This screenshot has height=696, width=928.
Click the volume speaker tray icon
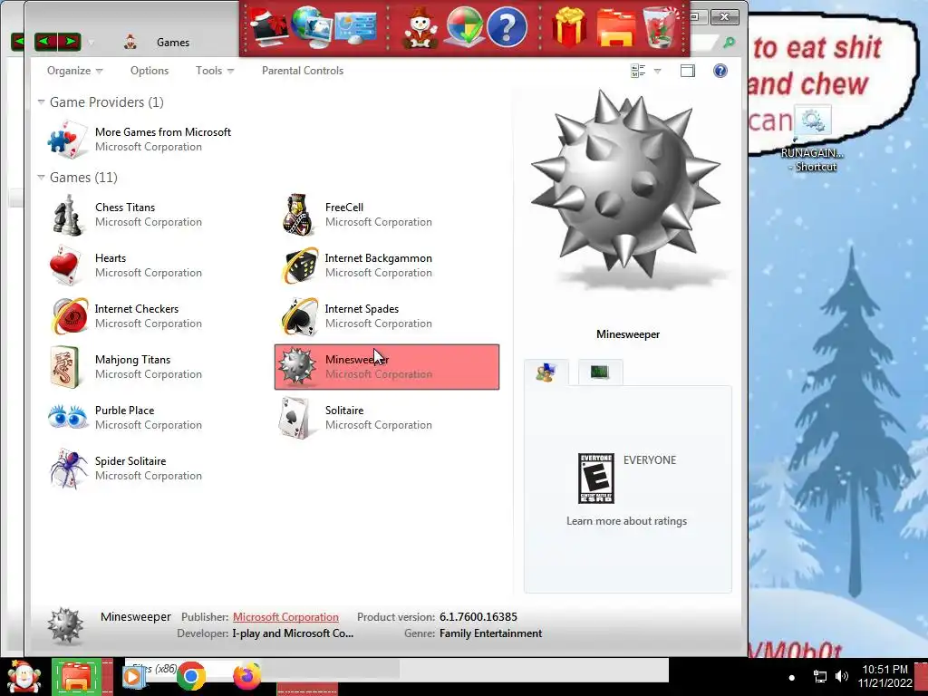point(842,676)
